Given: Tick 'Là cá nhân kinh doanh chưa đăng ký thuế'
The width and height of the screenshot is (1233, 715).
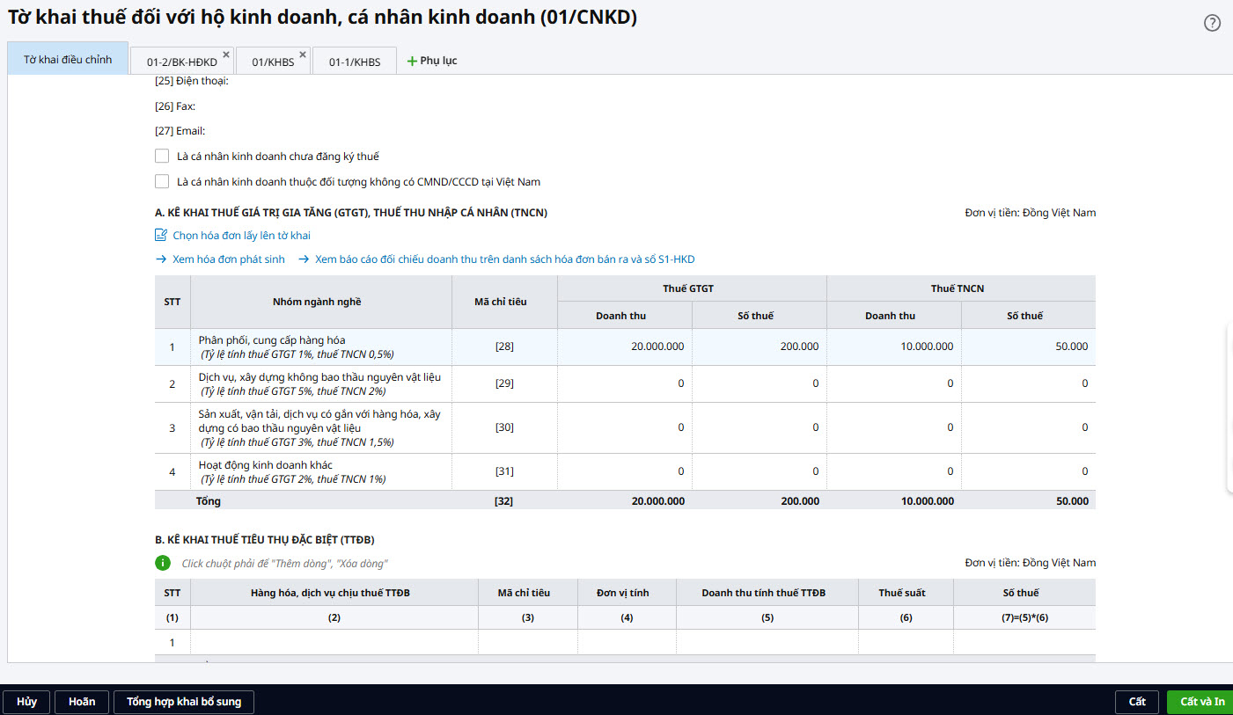Looking at the screenshot, I should click(162, 156).
